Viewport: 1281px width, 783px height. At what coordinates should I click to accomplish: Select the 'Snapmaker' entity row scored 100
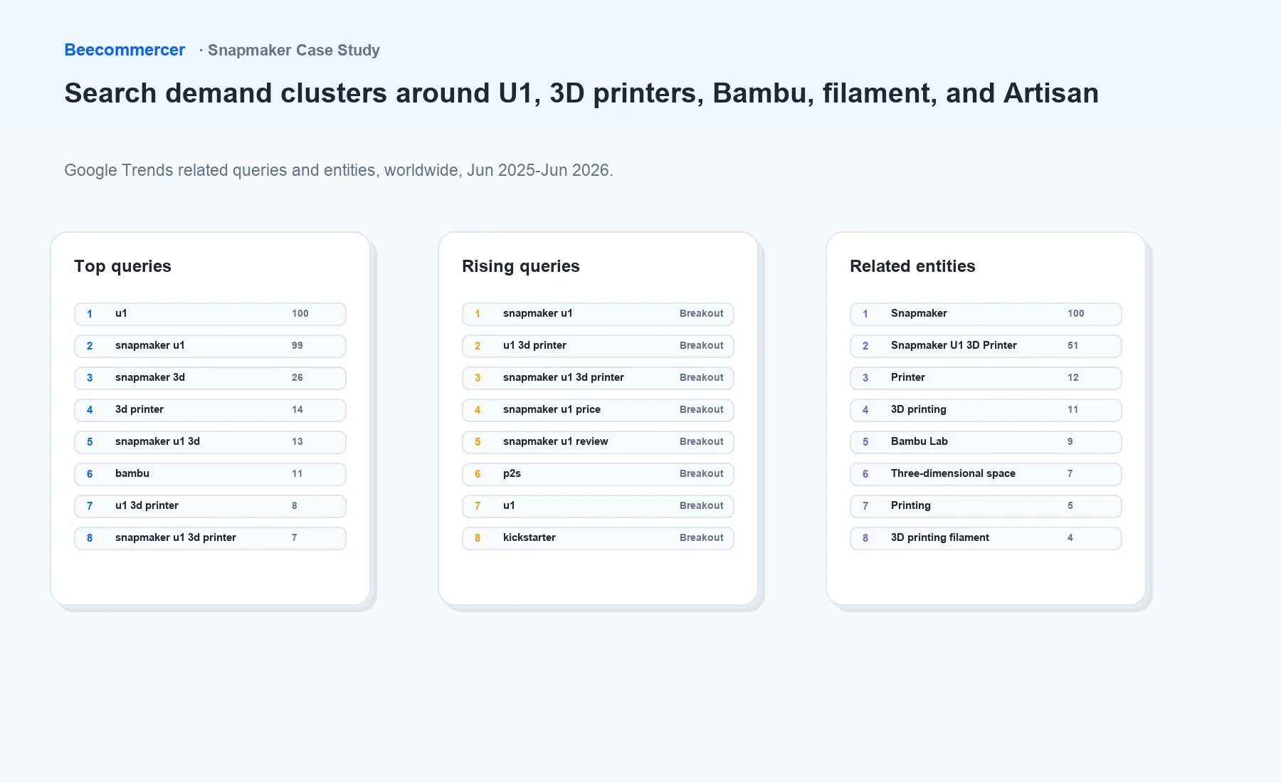[986, 314]
